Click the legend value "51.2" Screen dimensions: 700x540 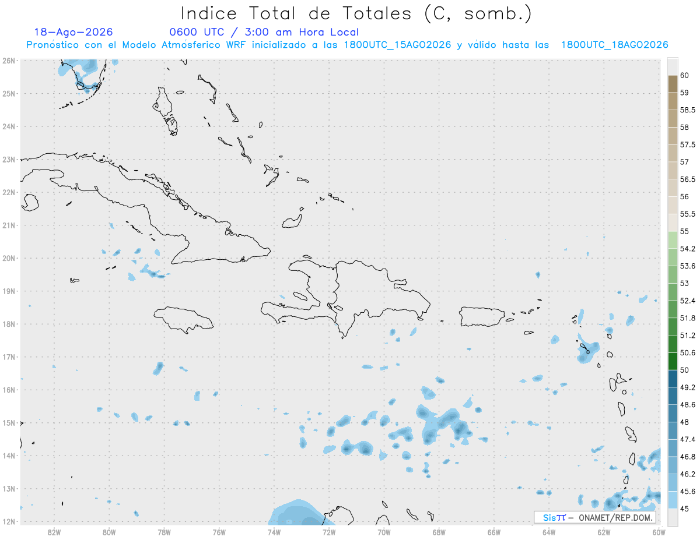688,336
